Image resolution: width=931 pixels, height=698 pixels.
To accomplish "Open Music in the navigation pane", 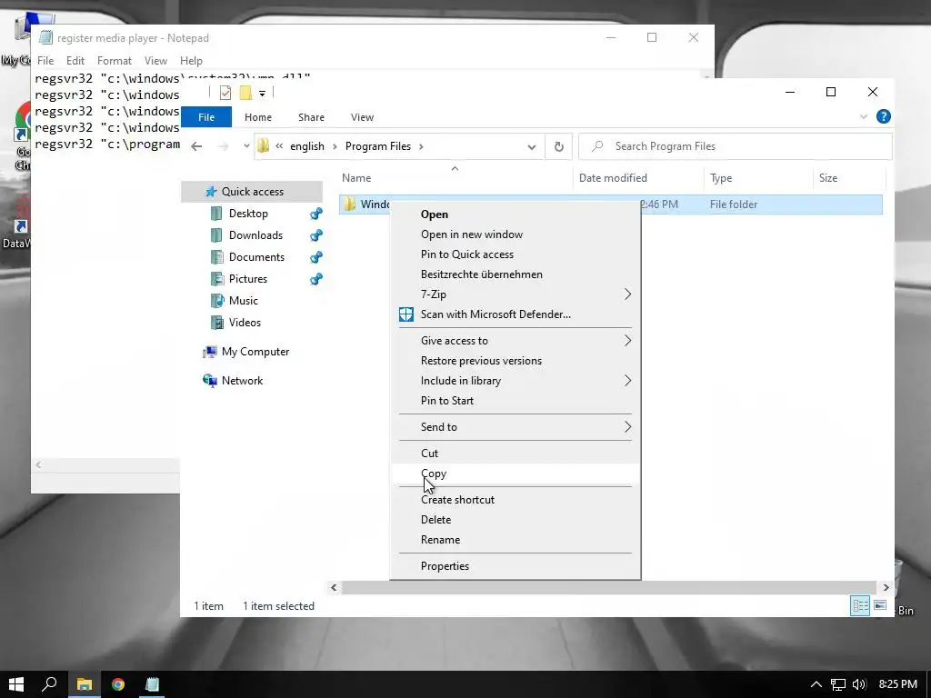I will (x=243, y=300).
